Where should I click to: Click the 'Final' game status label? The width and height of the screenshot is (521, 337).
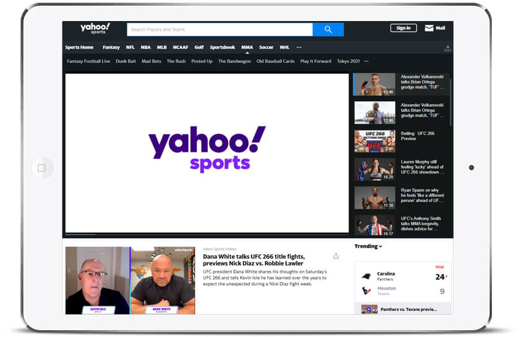click(x=439, y=267)
